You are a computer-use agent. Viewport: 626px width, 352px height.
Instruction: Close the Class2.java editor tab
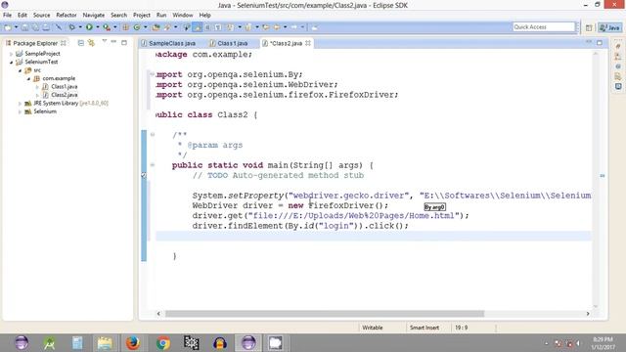point(308,43)
